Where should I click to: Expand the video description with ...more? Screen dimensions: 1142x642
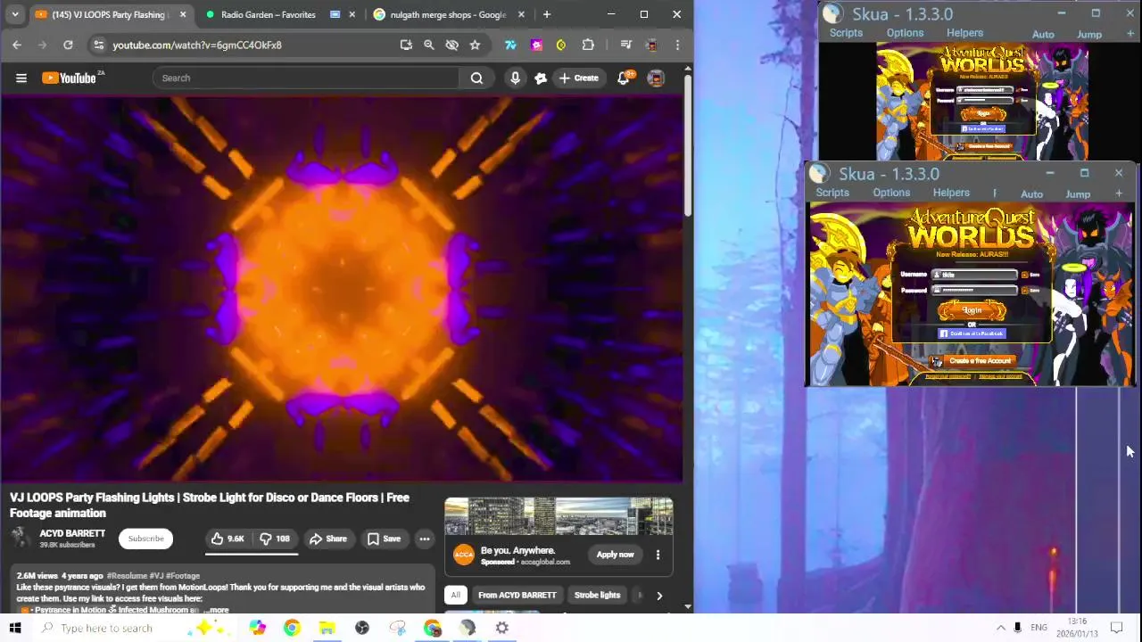coord(215,610)
